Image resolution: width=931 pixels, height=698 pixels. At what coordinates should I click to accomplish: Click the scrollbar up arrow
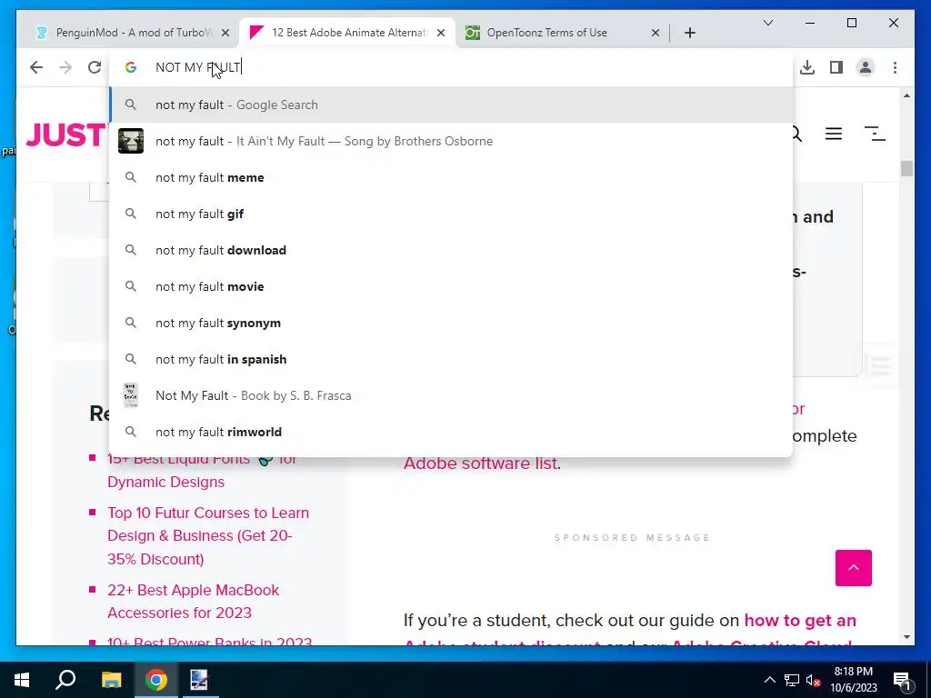[x=906, y=95]
